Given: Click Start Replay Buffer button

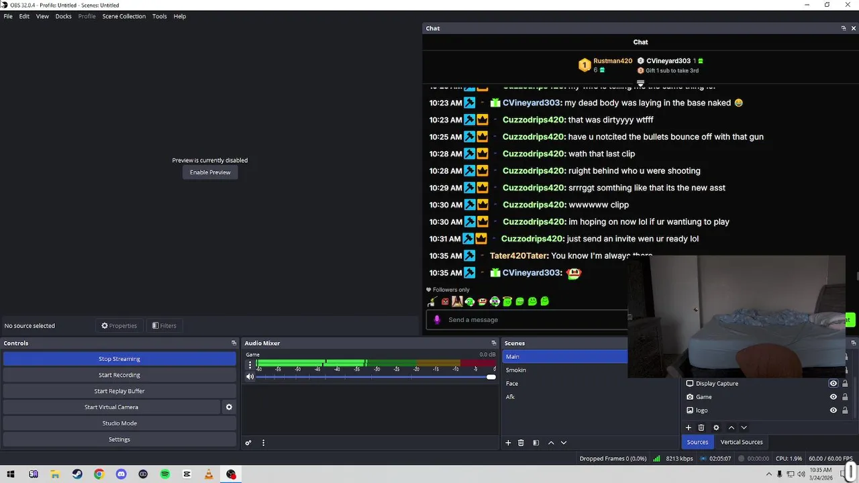Looking at the screenshot, I should 119,391.
